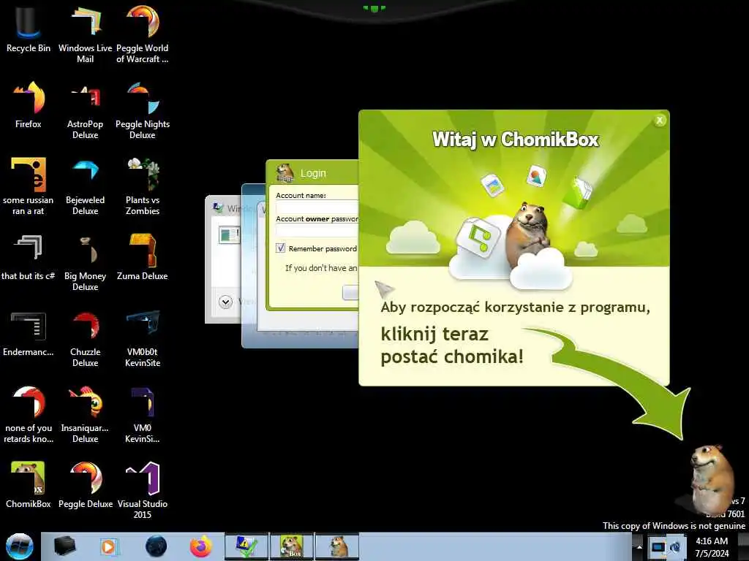Select the Peggle Deluxe desktop icon

(x=85, y=485)
